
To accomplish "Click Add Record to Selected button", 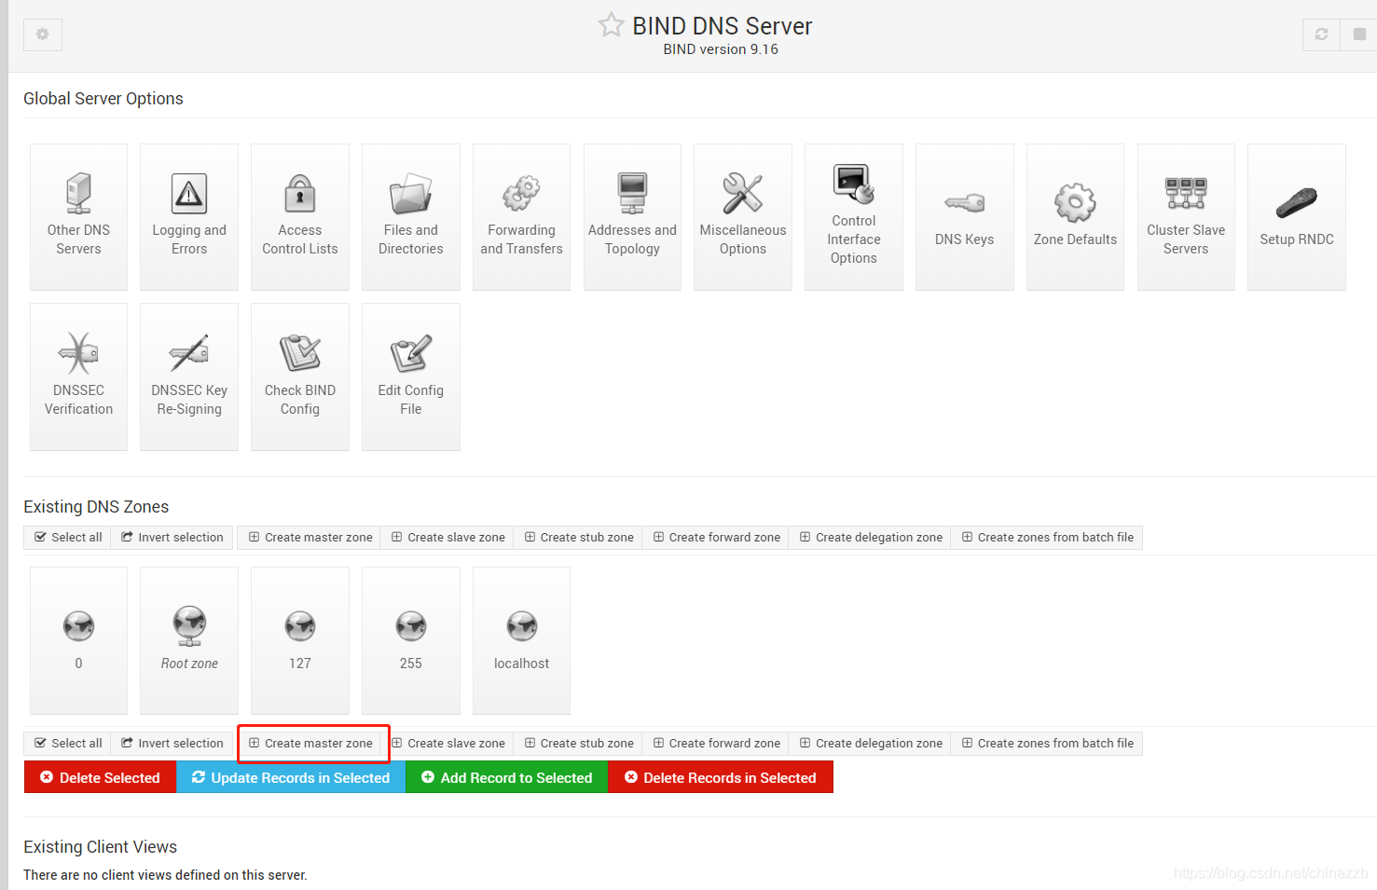I will coord(506,777).
